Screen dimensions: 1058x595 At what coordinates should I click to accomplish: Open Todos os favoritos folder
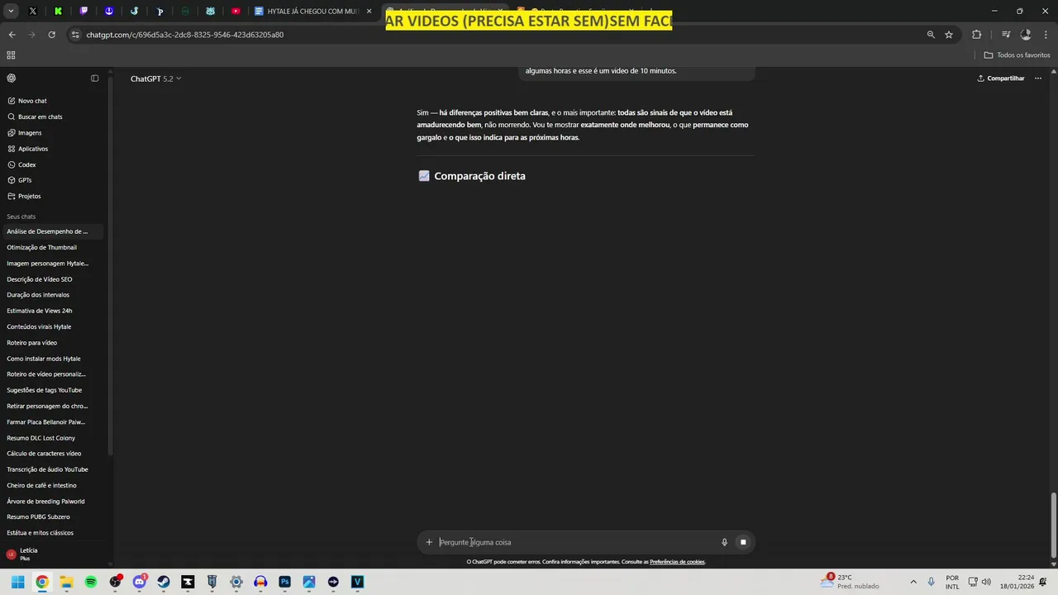coord(1017,55)
